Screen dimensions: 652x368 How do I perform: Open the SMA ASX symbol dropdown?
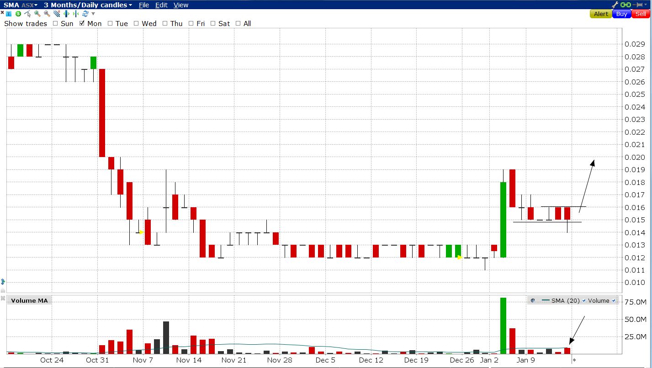click(x=21, y=5)
